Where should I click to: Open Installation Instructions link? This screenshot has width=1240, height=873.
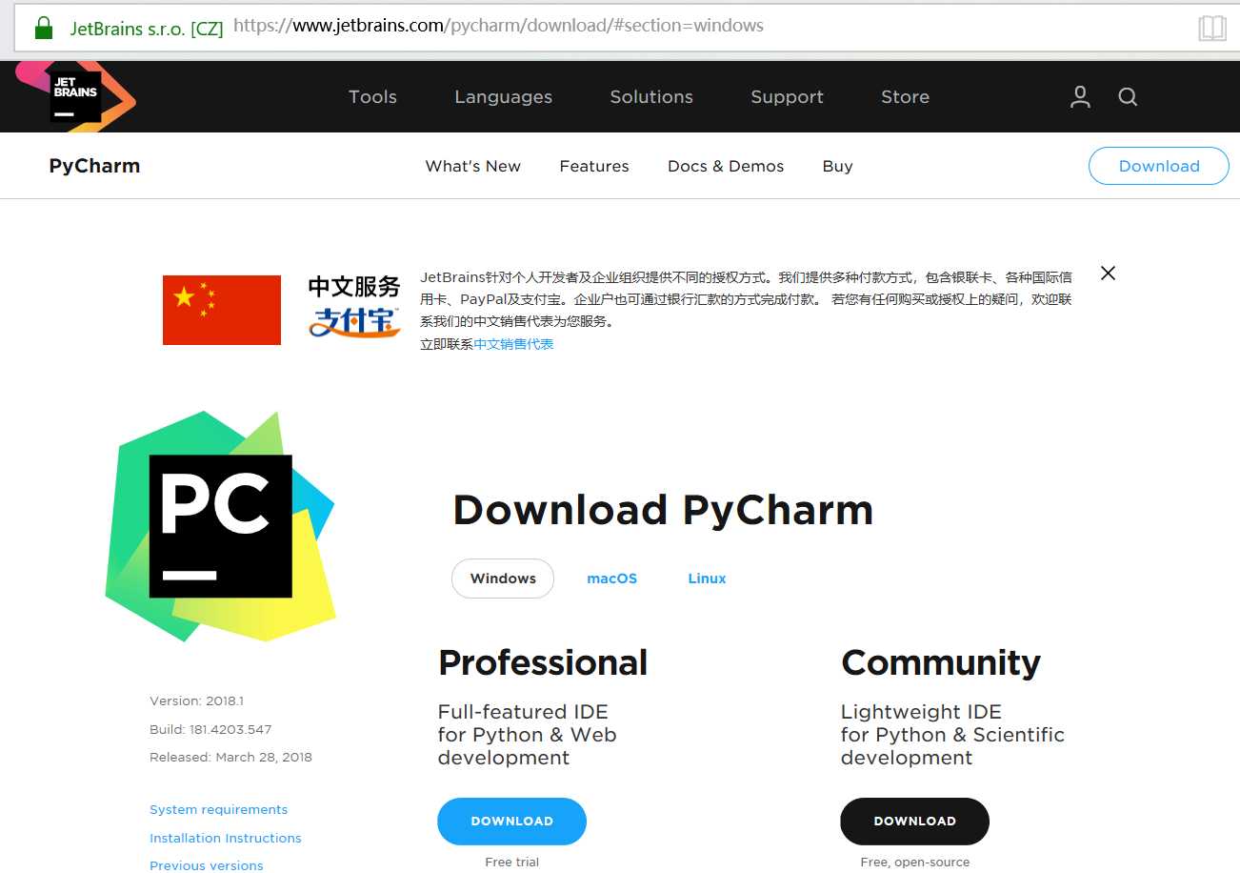pyautogui.click(x=225, y=838)
